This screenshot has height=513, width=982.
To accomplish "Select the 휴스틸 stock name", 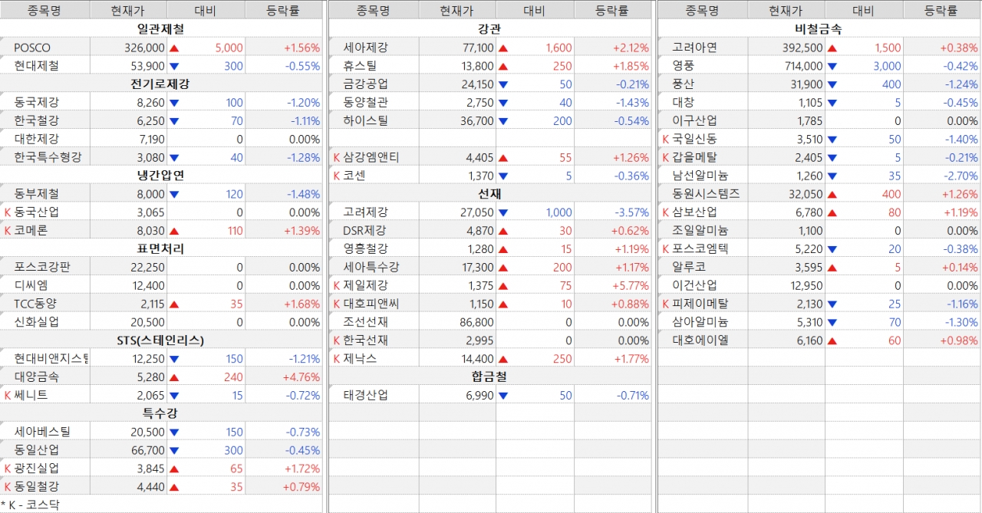I will 360,66.
